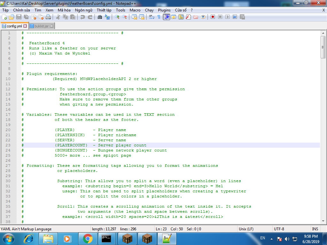The image size is (327, 245).
Task: Click the INS insert mode indicator
Action: [315, 229]
